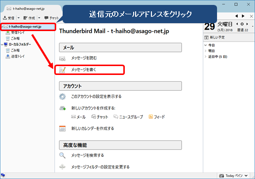The height and width of the screenshot is (179, 255).
Task: Click the フィード RSS icon
Action: (x=150, y=116)
